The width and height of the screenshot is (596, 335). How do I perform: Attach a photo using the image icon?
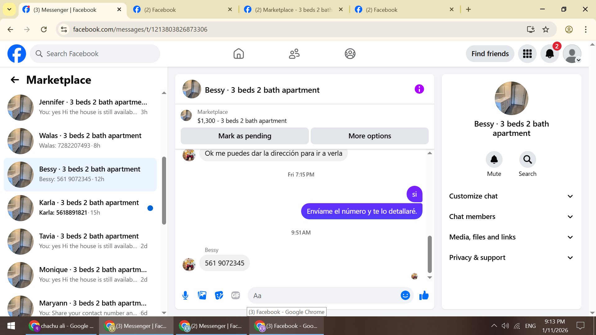[x=202, y=295]
